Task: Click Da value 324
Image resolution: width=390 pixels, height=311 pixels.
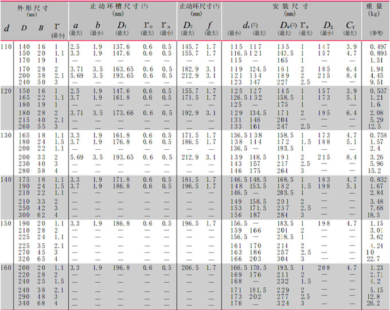Action: click(x=283, y=304)
